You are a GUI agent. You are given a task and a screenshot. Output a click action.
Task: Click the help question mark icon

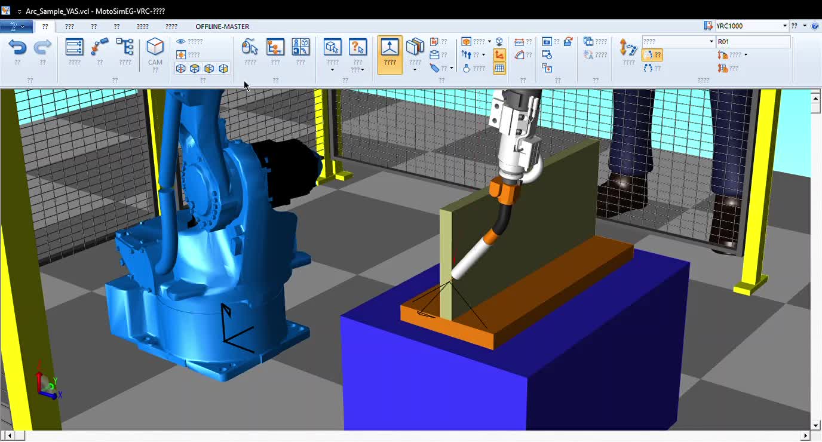click(815, 26)
